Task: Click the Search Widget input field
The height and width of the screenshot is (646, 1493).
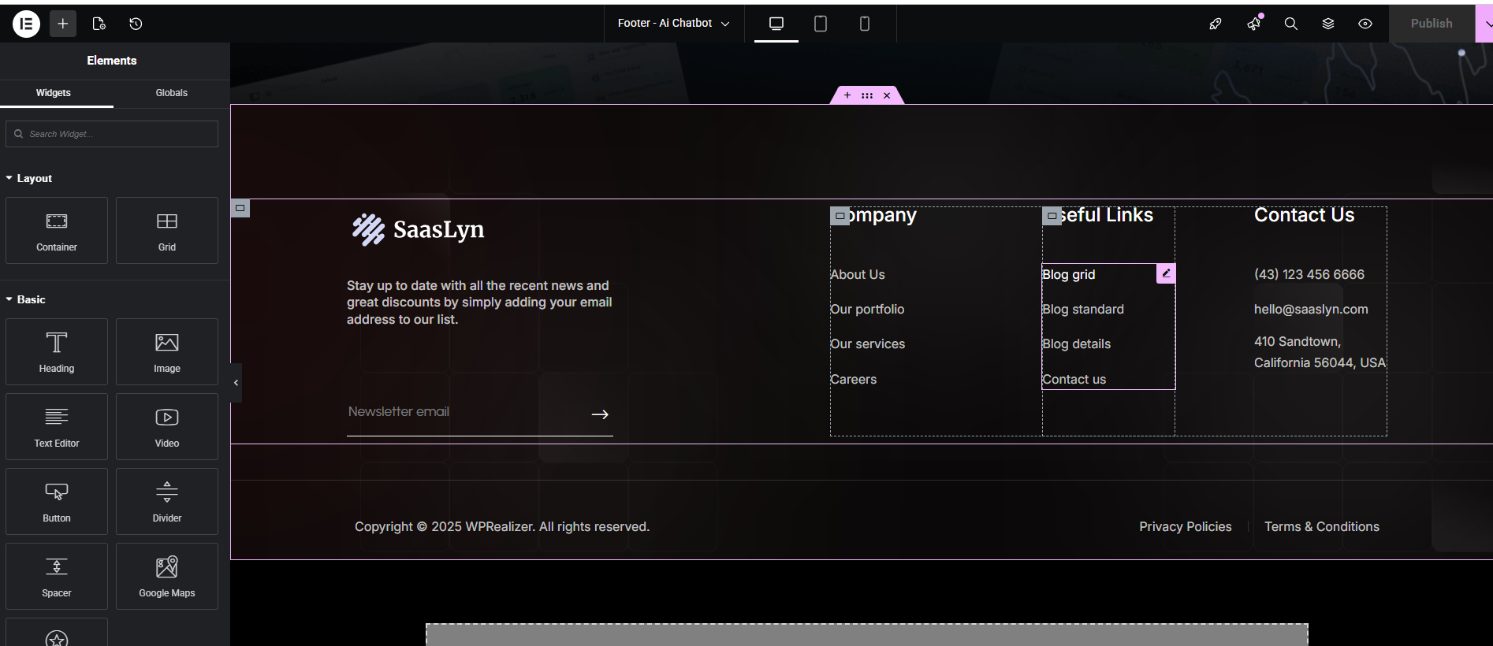Action: coord(112,134)
